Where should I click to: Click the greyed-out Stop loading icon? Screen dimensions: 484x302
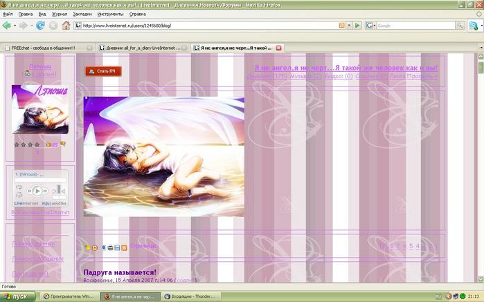point(53,26)
